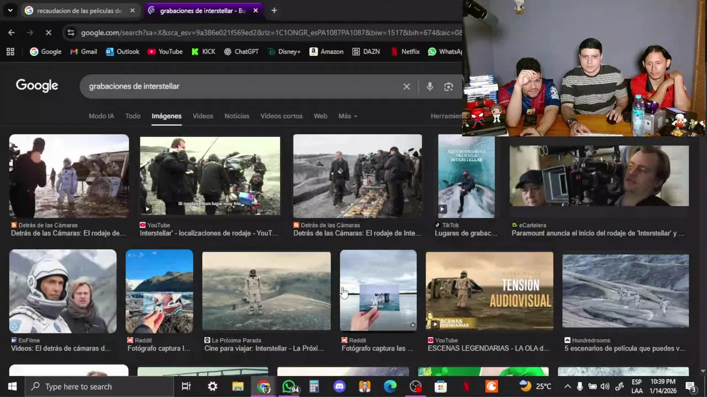Viewport: 707px width, 397px height.
Task: Open the tab search dropdown arrow
Action: coord(10,10)
